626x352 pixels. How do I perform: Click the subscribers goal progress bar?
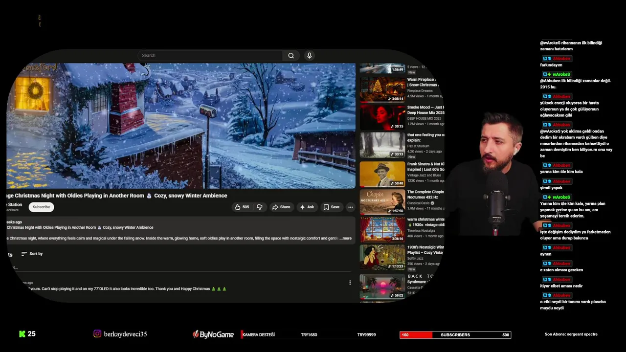pos(455,335)
